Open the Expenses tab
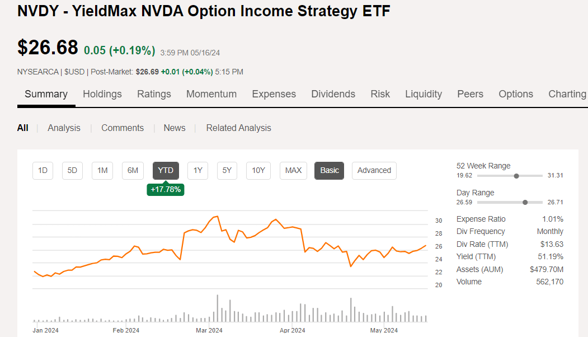588x337 pixels. coord(274,94)
